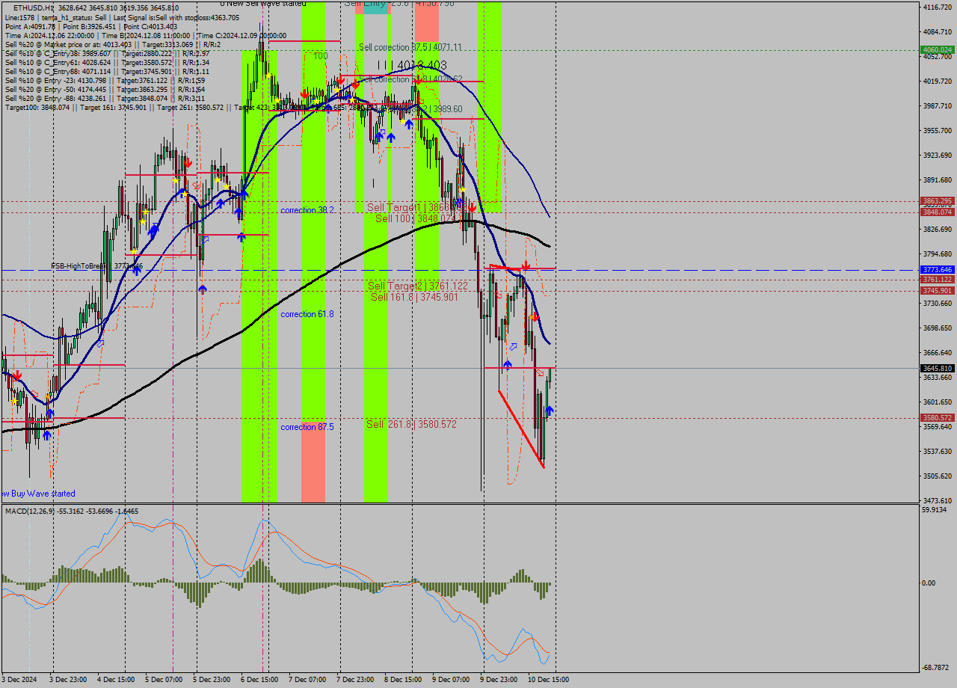
Task: Click the purple hollow sell arrow near the 3666 level
Action: [x=539, y=372]
